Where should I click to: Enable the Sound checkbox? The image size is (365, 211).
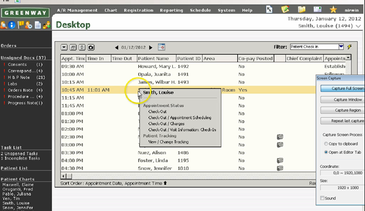tap(322, 198)
